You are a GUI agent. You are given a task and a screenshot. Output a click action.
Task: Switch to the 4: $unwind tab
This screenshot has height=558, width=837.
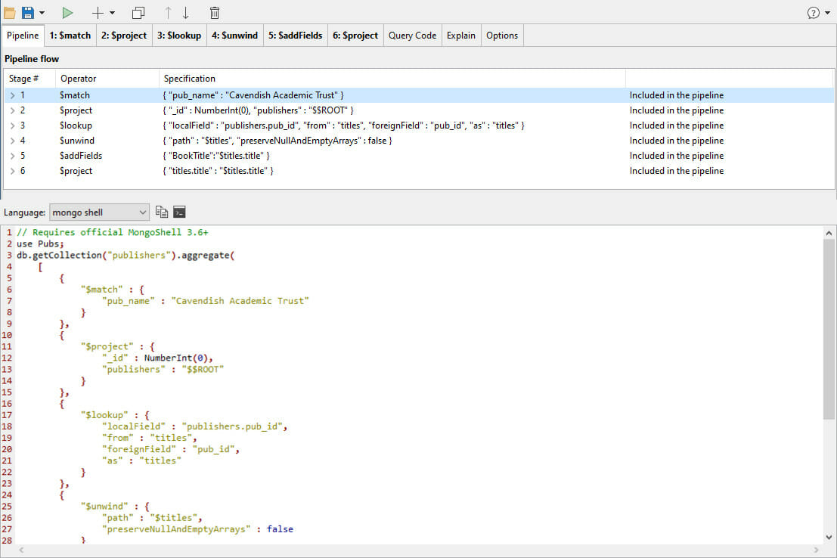[234, 36]
